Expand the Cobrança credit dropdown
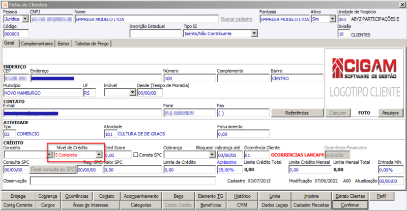 click(212, 155)
